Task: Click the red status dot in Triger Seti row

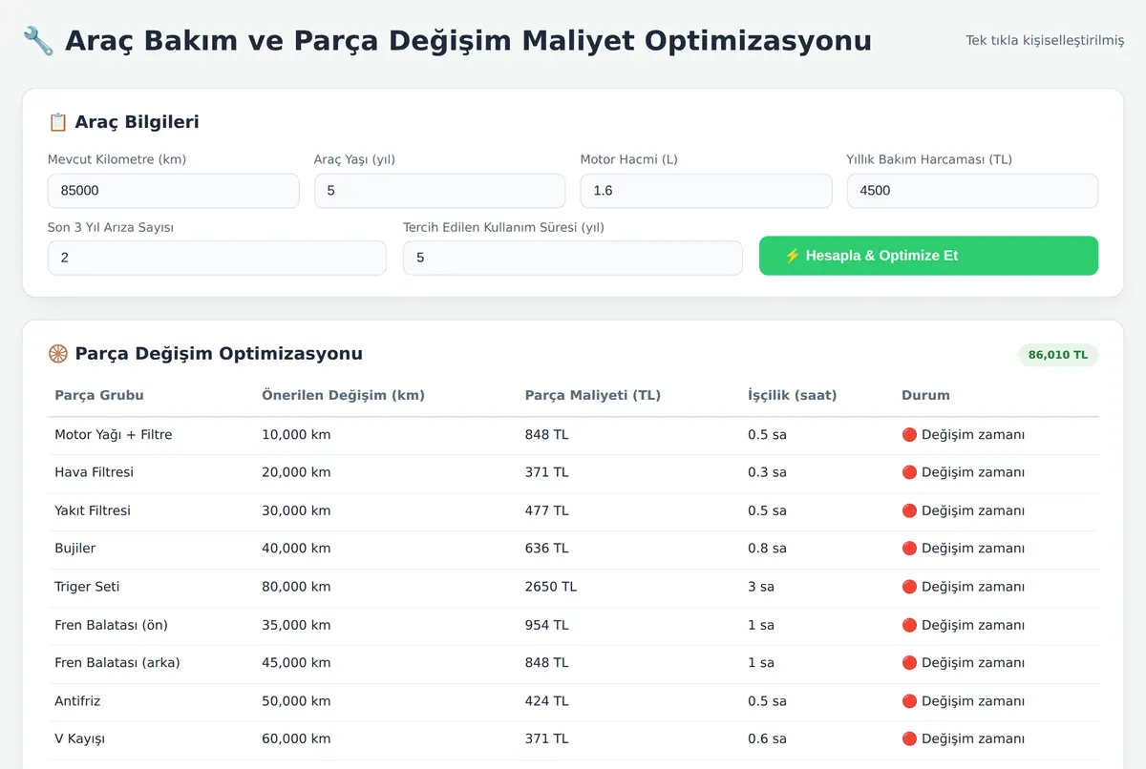Action: (909, 587)
